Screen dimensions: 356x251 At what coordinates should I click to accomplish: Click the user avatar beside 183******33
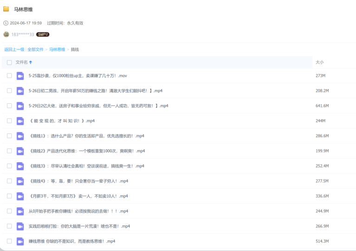pyautogui.click(x=6, y=34)
